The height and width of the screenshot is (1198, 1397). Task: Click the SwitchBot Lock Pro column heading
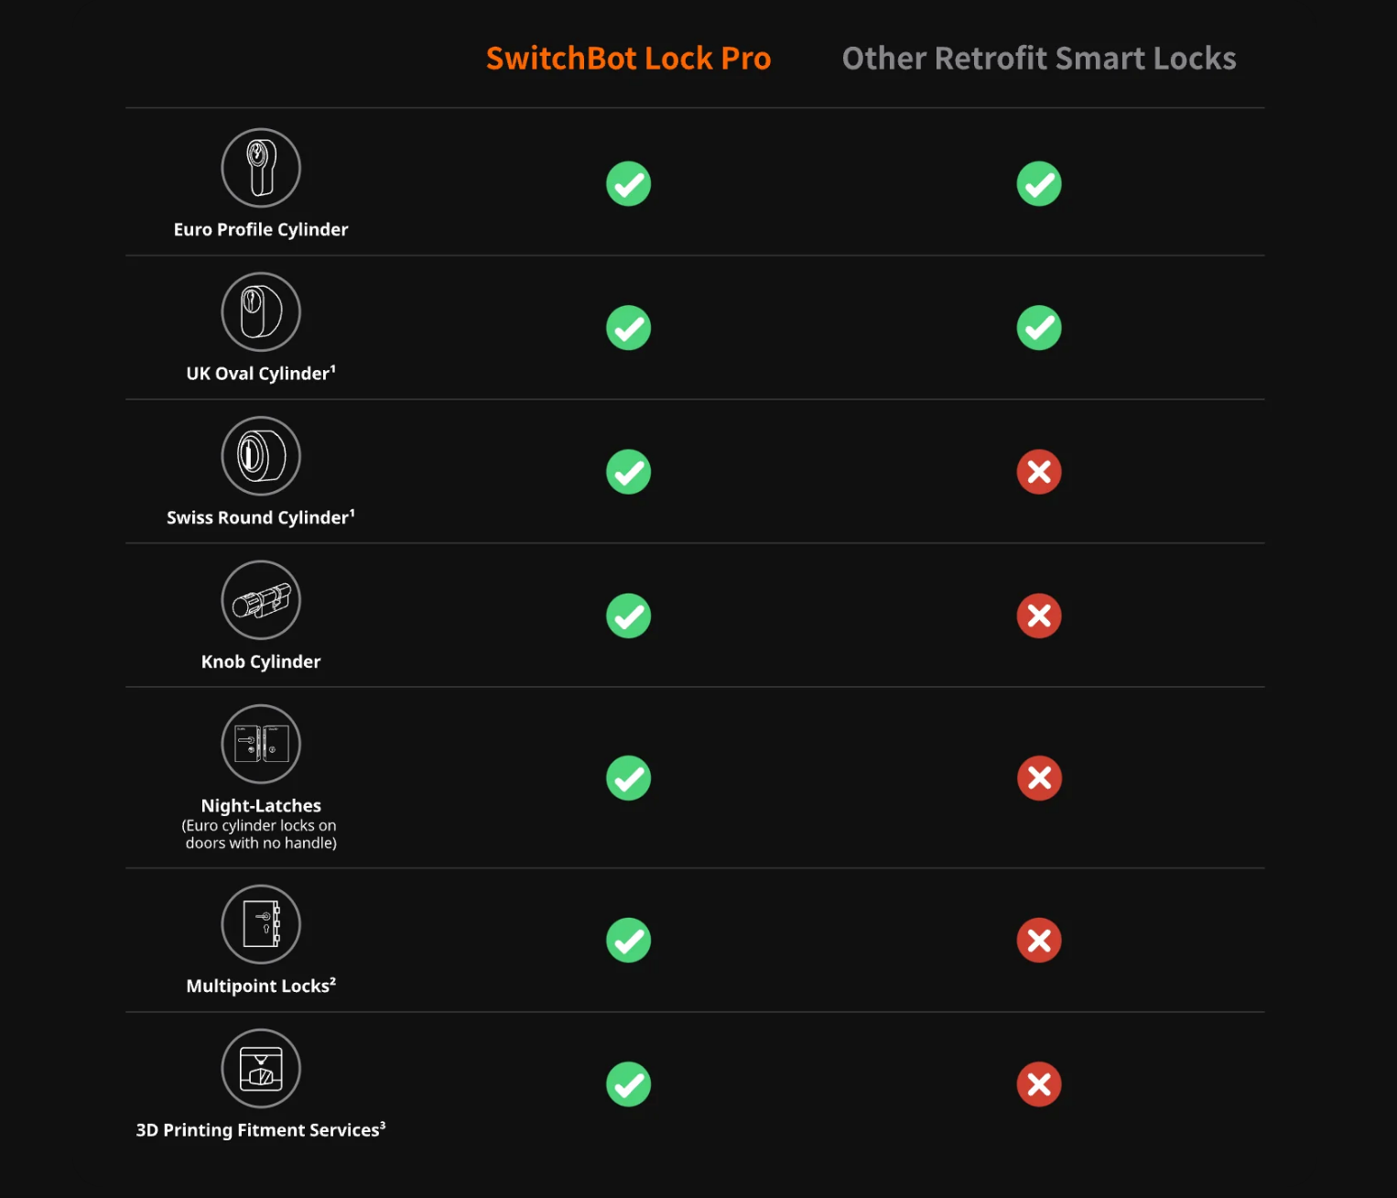pyautogui.click(x=628, y=59)
